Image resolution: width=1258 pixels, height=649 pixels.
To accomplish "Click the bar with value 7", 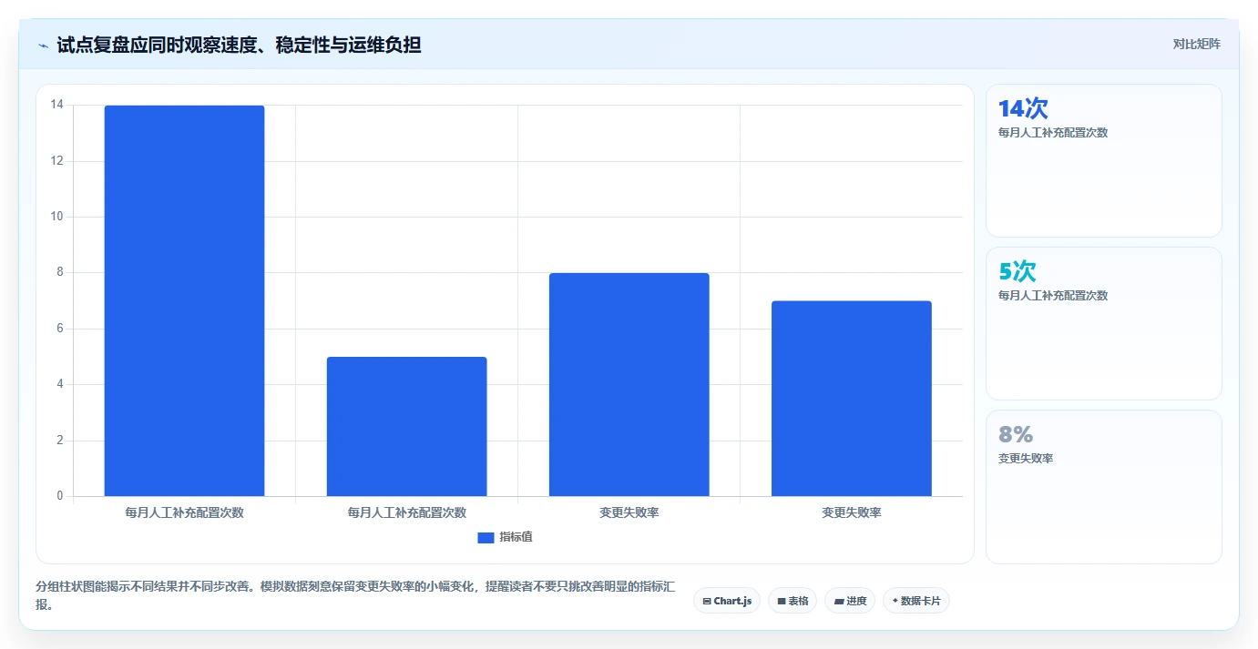I will pos(851,399).
